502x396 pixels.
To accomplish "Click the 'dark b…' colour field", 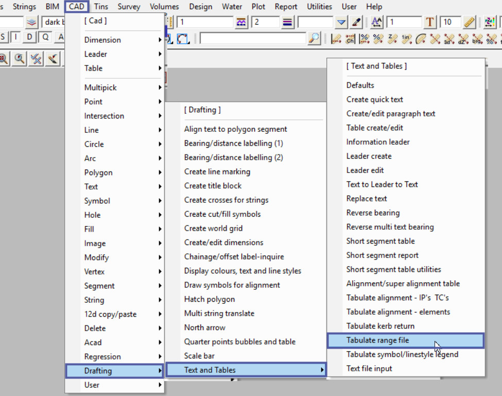I will click(54, 22).
